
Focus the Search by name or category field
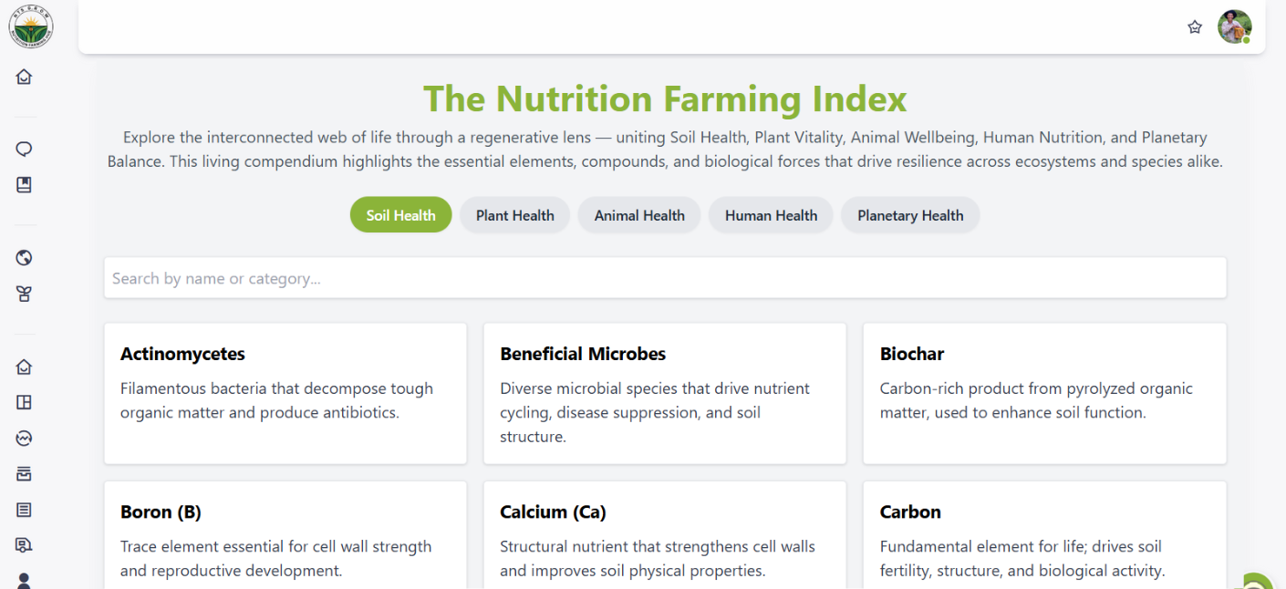point(665,278)
